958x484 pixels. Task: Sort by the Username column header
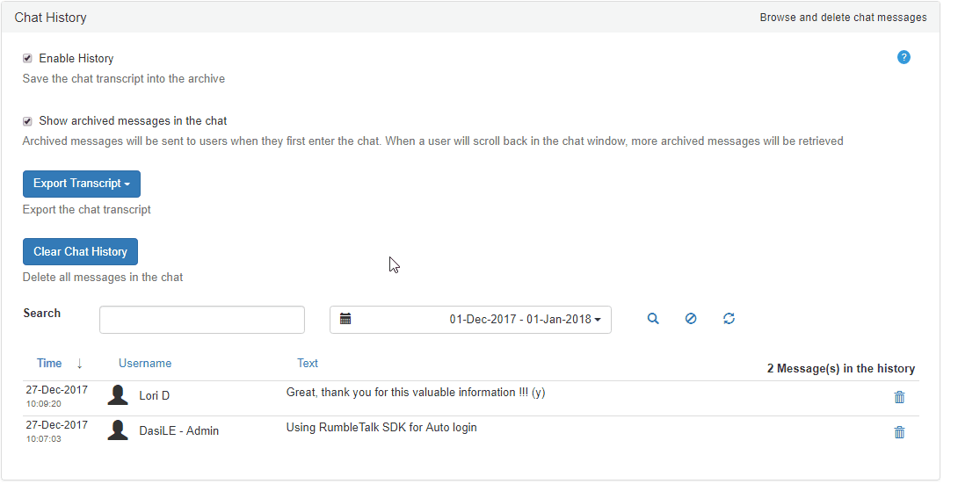click(145, 364)
